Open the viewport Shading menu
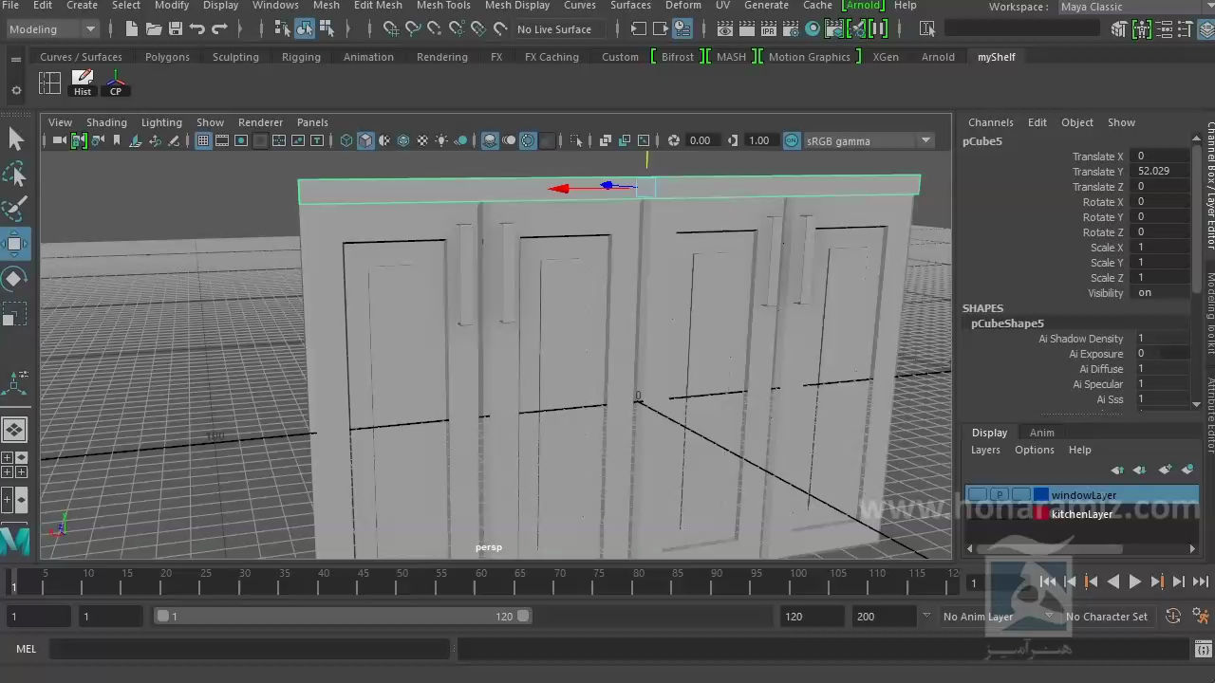 point(106,122)
